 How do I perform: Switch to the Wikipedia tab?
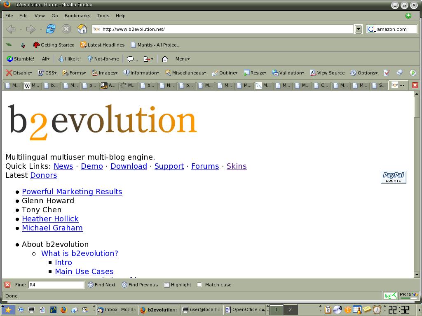click(x=32, y=86)
